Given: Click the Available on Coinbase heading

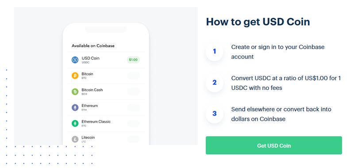Looking at the screenshot, I should 93,46.
